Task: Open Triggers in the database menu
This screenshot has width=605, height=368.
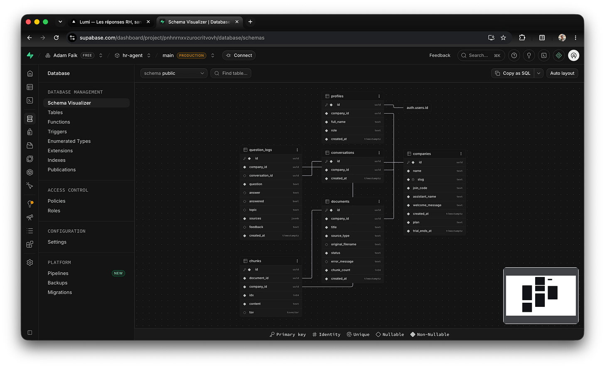Action: 57,131
